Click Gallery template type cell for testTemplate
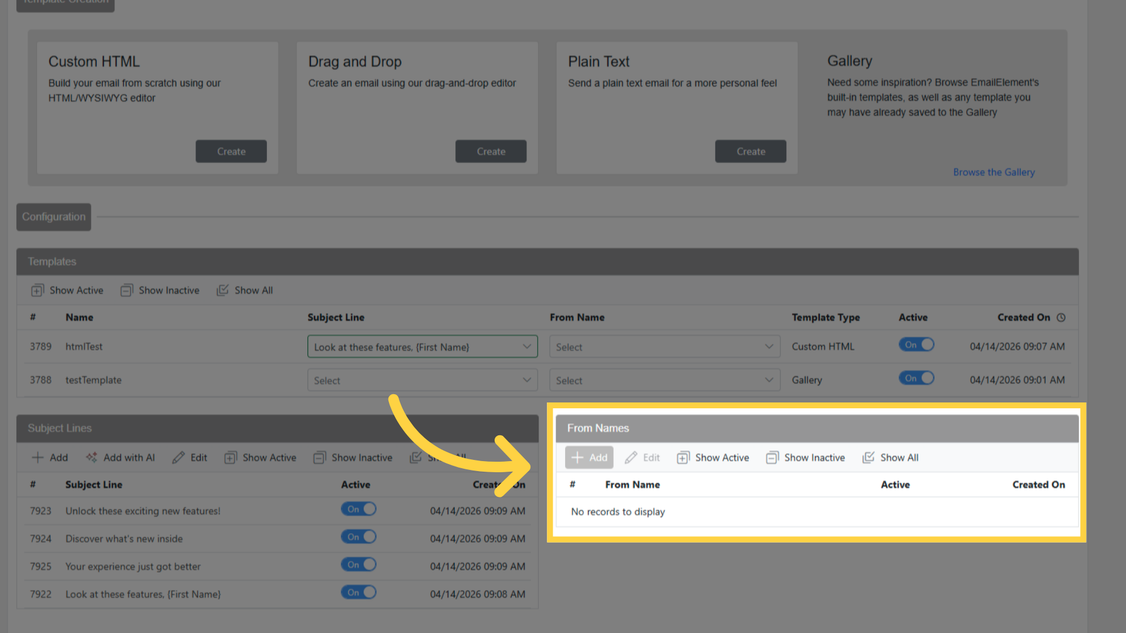Image resolution: width=1126 pixels, height=633 pixels. [807, 380]
